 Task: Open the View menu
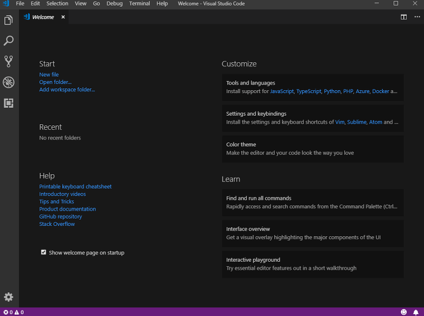point(80,4)
